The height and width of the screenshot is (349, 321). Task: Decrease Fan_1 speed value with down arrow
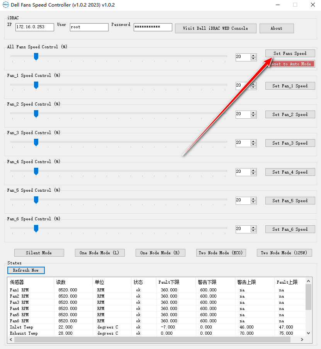pyautogui.click(x=253, y=87)
